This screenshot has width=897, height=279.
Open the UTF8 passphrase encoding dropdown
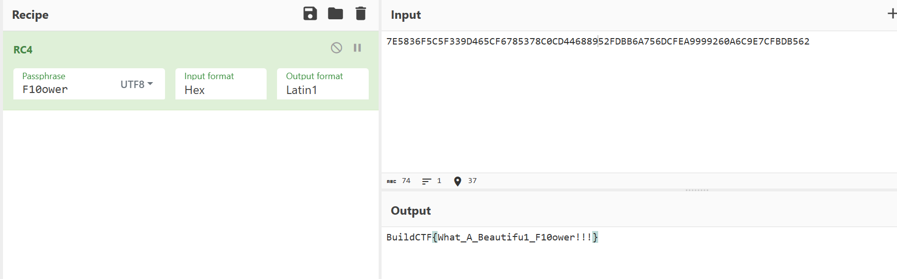coord(137,84)
